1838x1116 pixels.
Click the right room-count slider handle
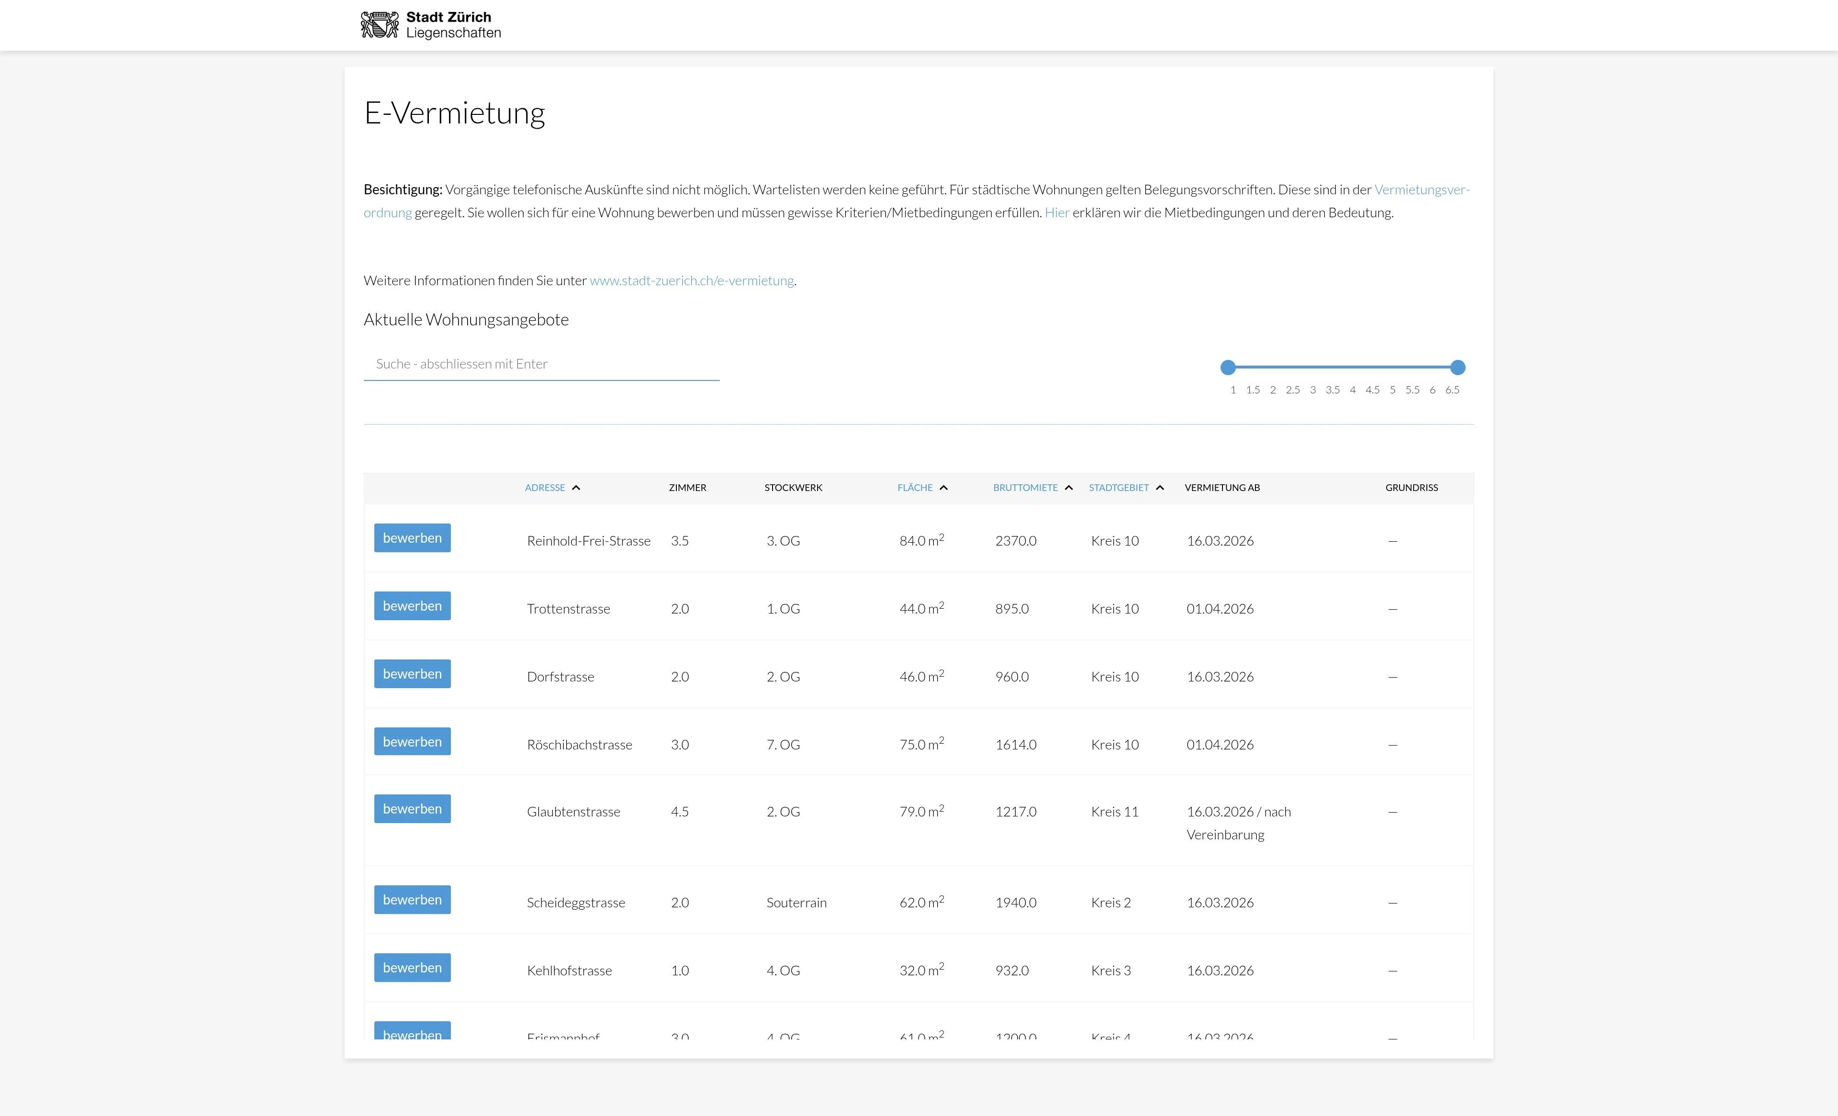[x=1457, y=367]
